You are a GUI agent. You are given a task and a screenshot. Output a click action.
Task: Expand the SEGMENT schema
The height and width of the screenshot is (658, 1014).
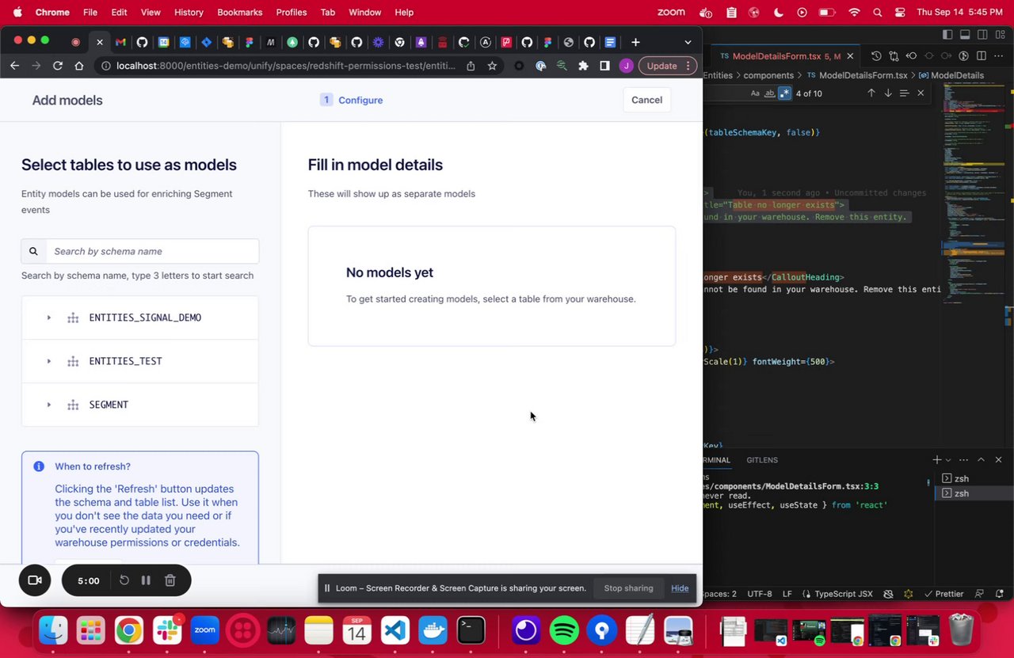click(49, 405)
